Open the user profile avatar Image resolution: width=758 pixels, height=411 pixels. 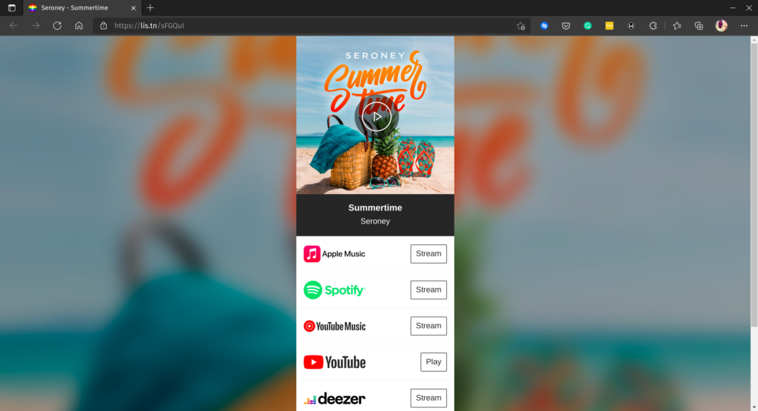(721, 26)
